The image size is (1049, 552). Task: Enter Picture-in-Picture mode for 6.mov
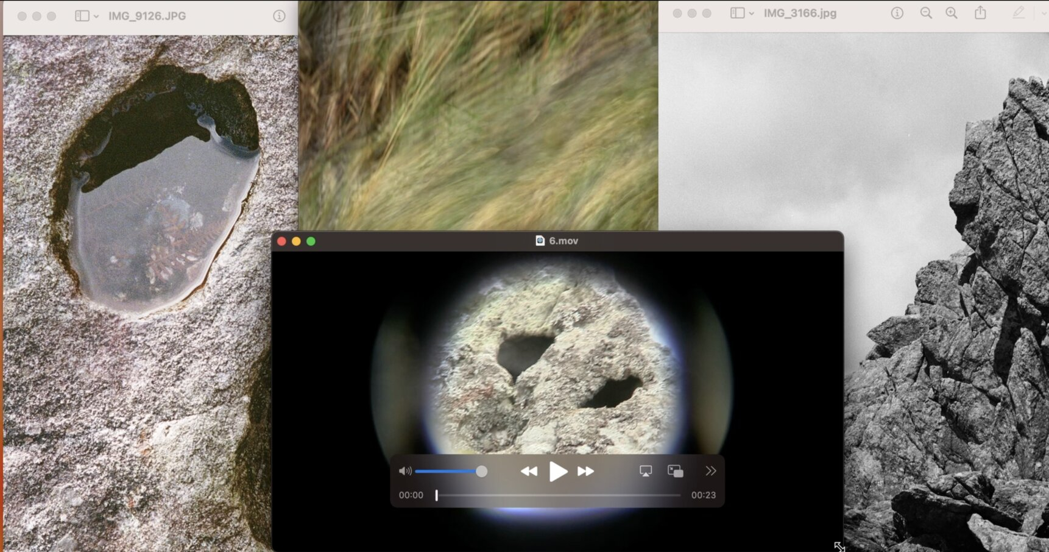pyautogui.click(x=675, y=471)
